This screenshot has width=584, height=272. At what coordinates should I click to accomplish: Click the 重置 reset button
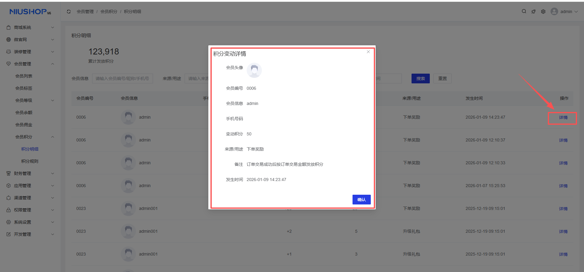pyautogui.click(x=442, y=78)
